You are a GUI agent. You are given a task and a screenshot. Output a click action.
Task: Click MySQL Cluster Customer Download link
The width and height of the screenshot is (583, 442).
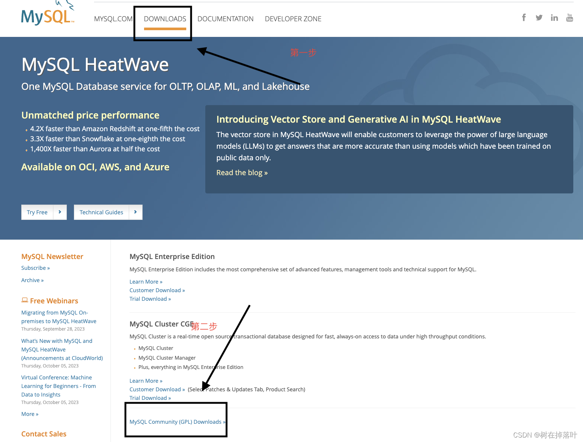pos(157,389)
